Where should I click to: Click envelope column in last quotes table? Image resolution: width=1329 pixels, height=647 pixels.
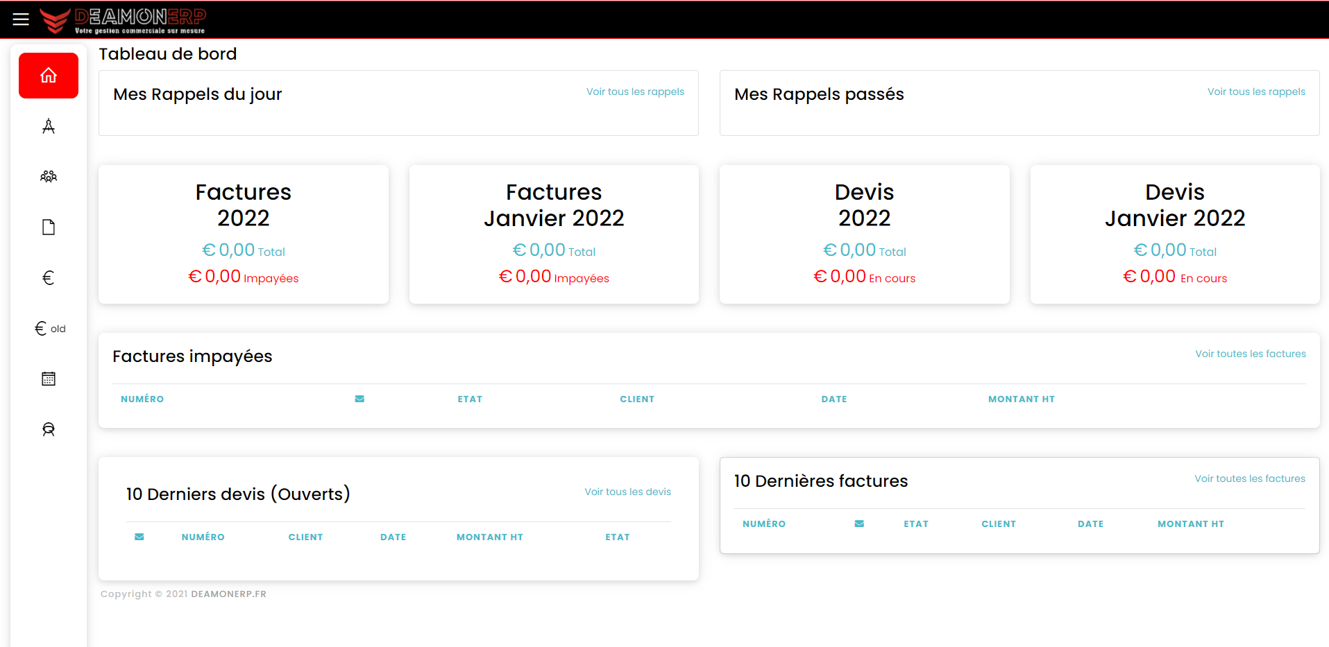click(139, 537)
